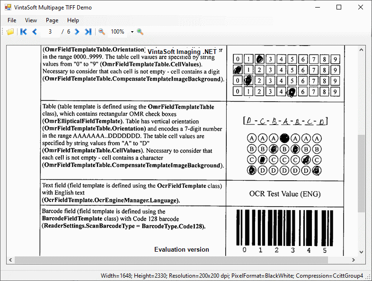Click the horizontal scrollbar thumb
Image resolution: width=372 pixels, height=281 pixels.
point(171,260)
